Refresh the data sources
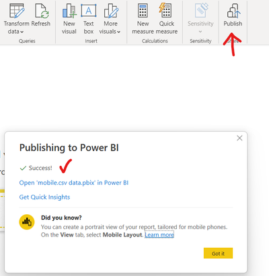Viewport: 269px width, 276px height. 41,15
